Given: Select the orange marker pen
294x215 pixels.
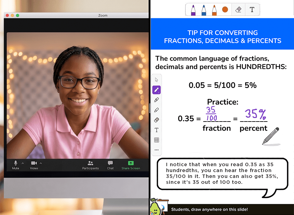Looking at the screenshot, I should 214,10.
